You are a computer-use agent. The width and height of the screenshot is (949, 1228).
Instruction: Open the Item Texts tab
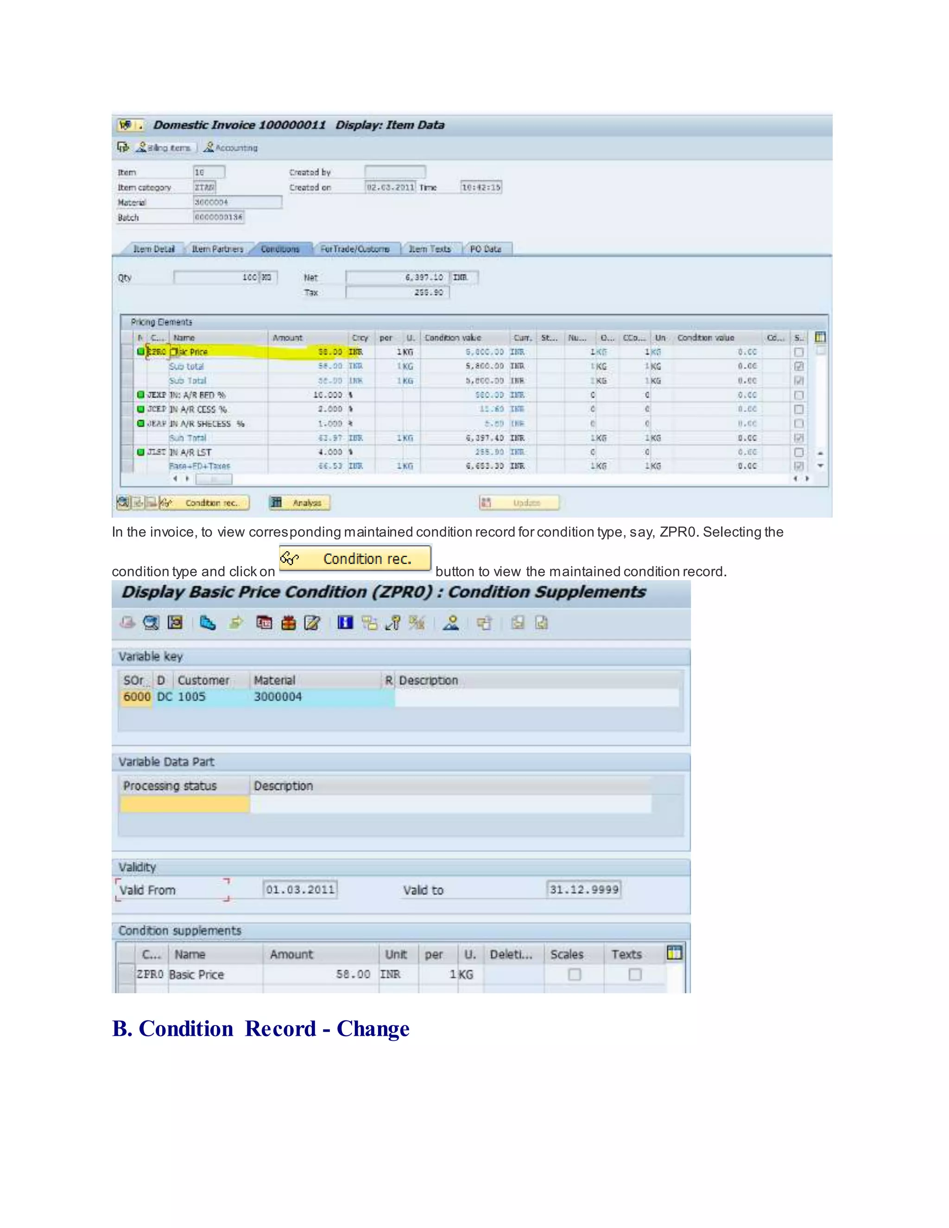[430, 248]
